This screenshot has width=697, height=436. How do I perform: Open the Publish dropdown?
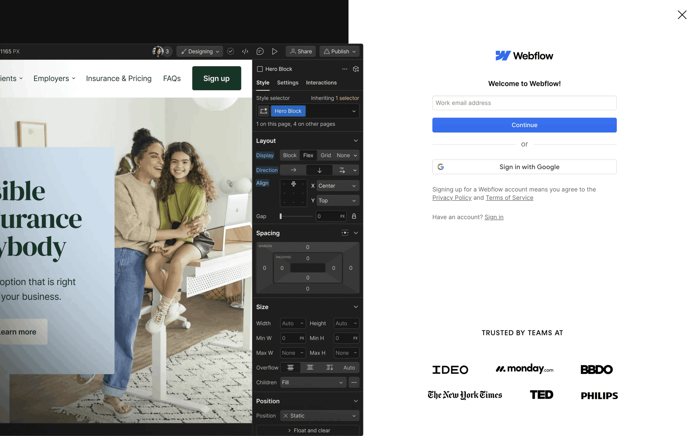pos(340,51)
